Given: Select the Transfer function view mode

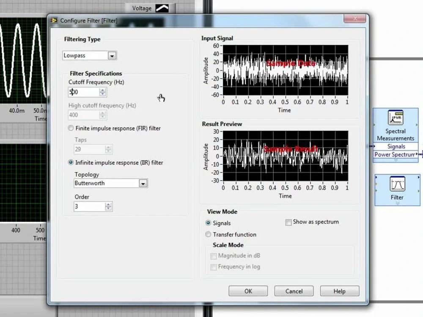Looking at the screenshot, I should pyautogui.click(x=208, y=234).
